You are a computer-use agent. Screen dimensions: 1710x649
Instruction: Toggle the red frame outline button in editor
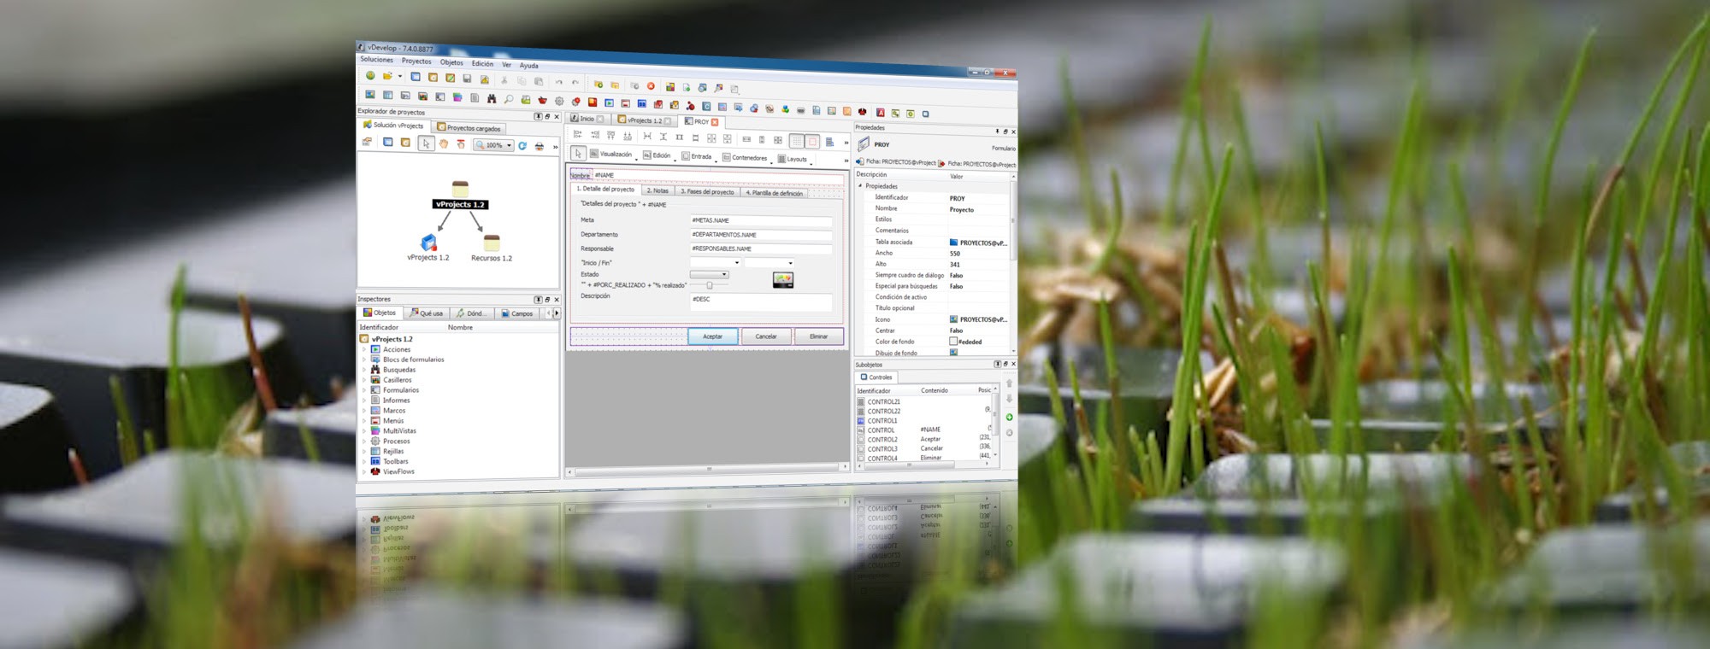click(x=812, y=142)
